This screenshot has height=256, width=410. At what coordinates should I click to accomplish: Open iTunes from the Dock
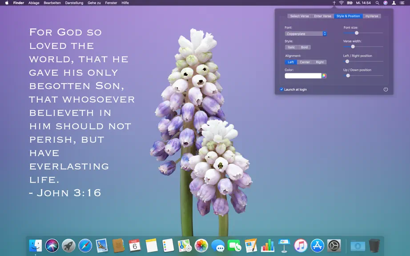click(x=301, y=245)
